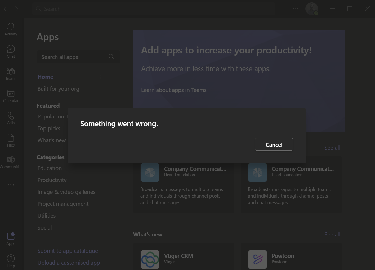
Task: Open the Calendar icon
Action: coord(11,93)
